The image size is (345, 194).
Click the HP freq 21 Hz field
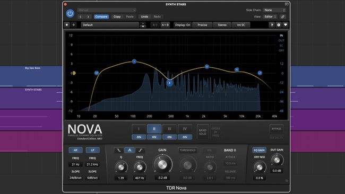75,164
